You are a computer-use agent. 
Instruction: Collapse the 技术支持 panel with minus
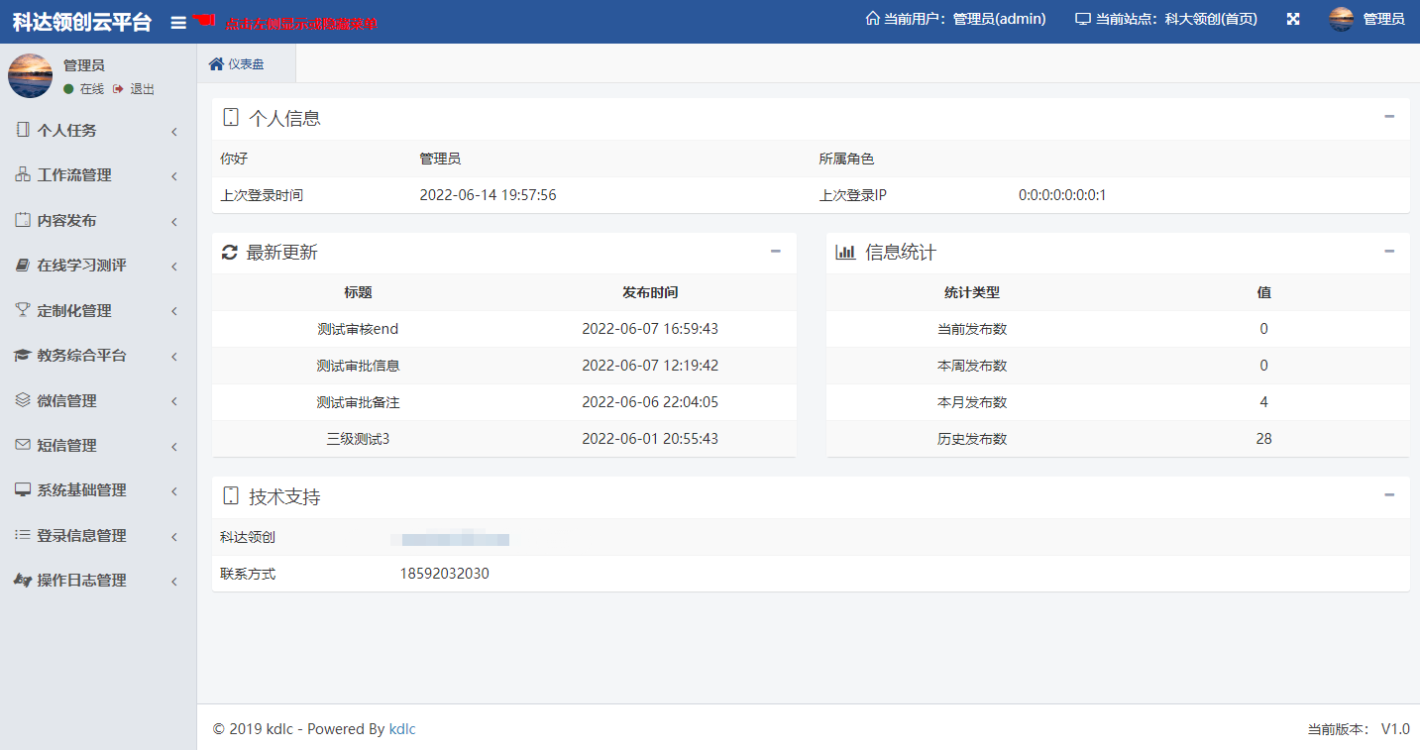point(1389,494)
